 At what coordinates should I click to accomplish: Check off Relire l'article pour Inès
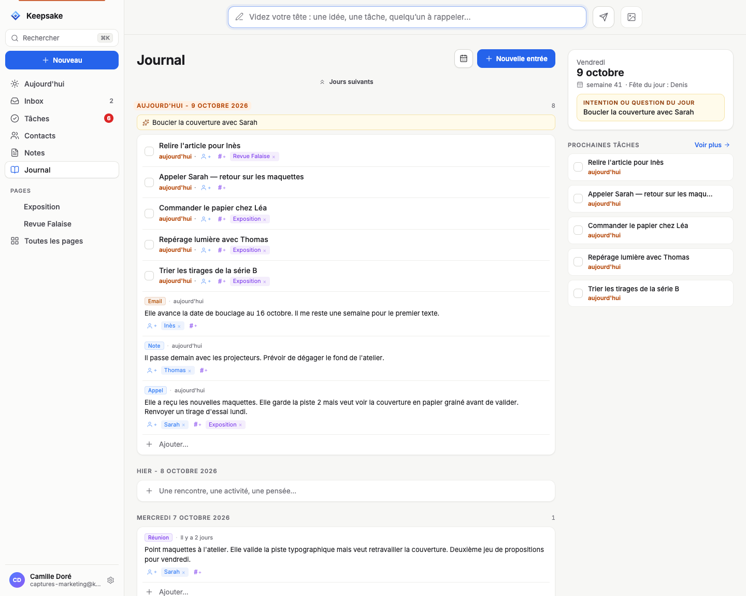149,151
